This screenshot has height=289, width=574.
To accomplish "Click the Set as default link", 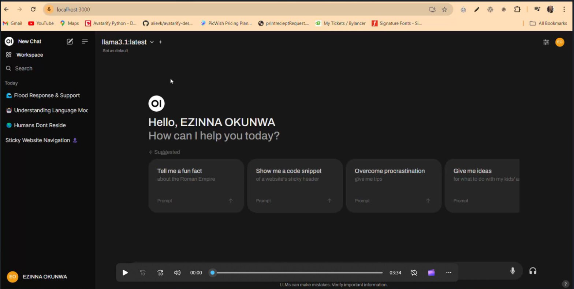I will (x=115, y=51).
